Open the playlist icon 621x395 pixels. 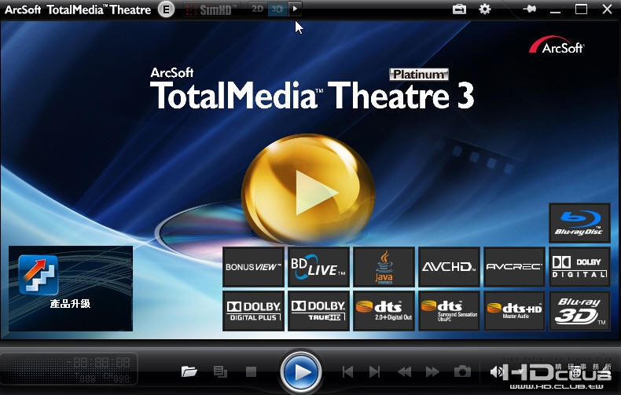220,371
